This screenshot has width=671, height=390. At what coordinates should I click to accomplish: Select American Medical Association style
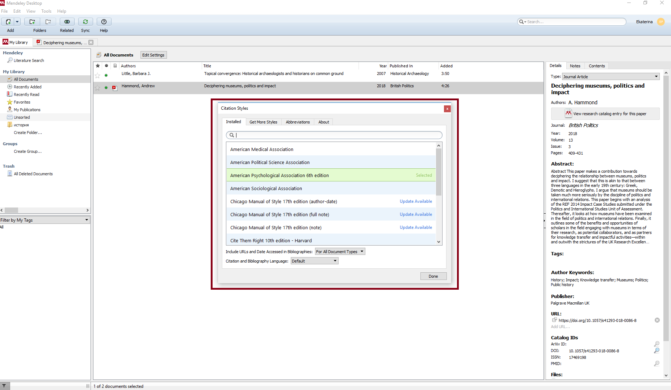(x=331, y=149)
